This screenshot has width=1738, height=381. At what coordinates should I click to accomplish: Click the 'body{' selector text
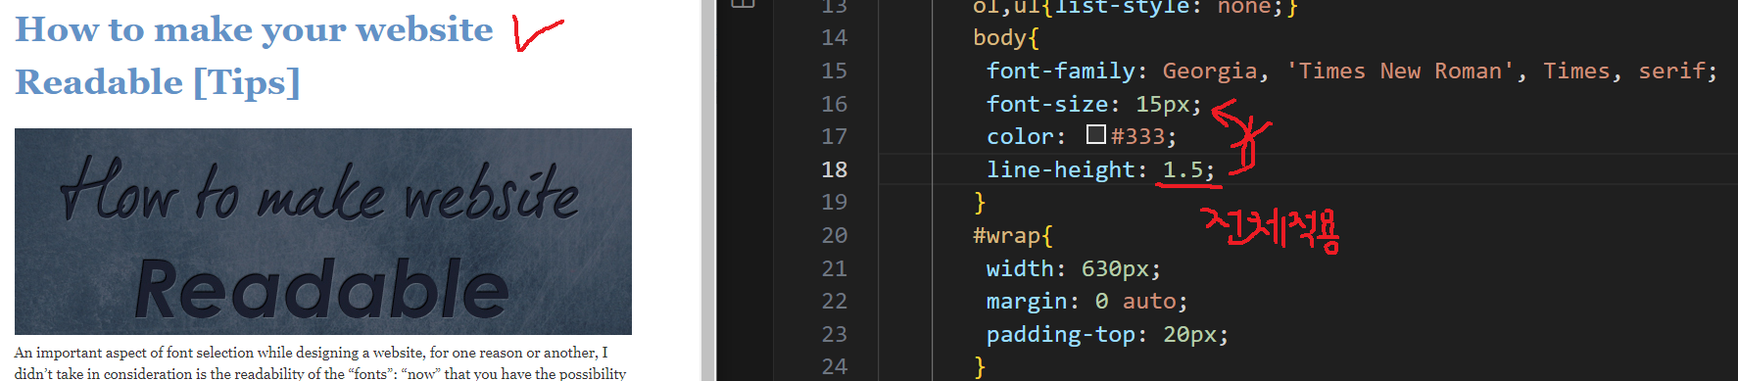(x=1006, y=38)
